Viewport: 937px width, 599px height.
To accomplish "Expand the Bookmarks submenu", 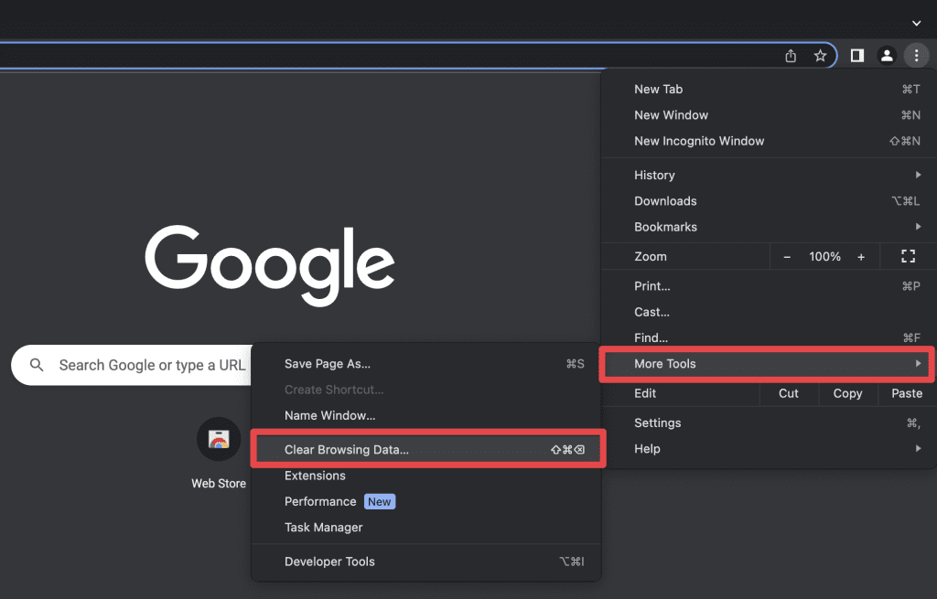I will 769,227.
